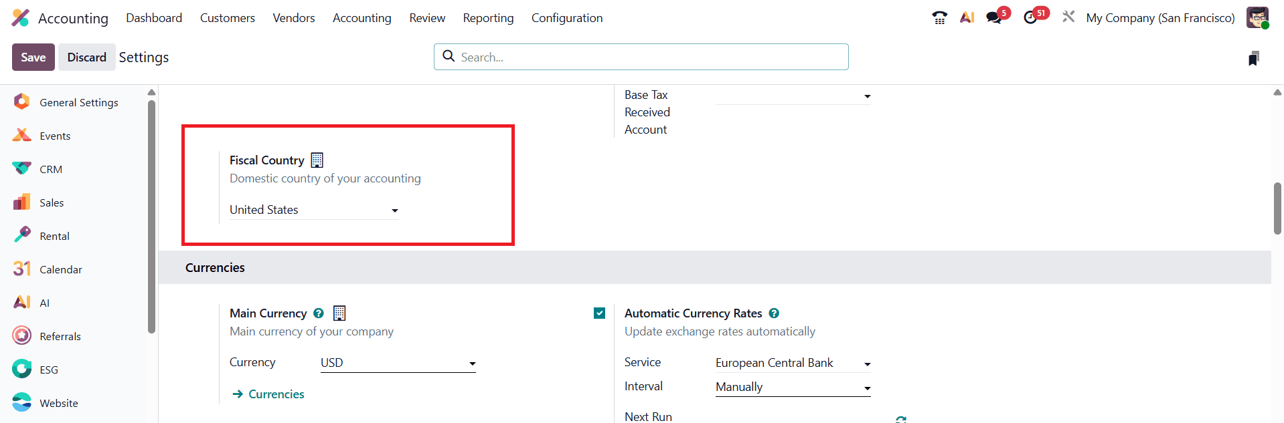Open the conversations icon with 5 badge
This screenshot has width=1284, height=423.
994,18
